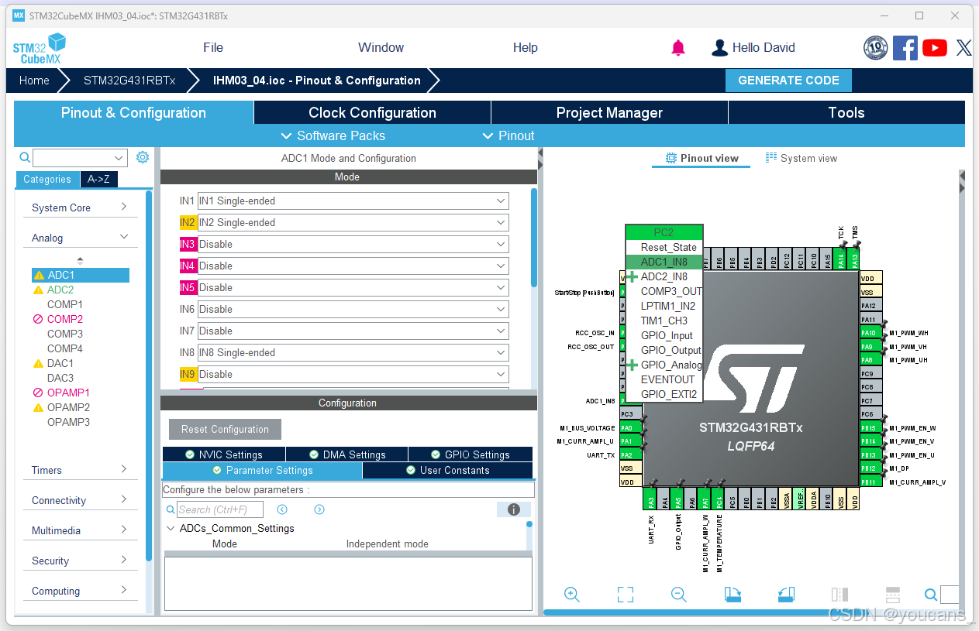Open the peripheral search combo box
The image size is (979, 631).
point(79,157)
